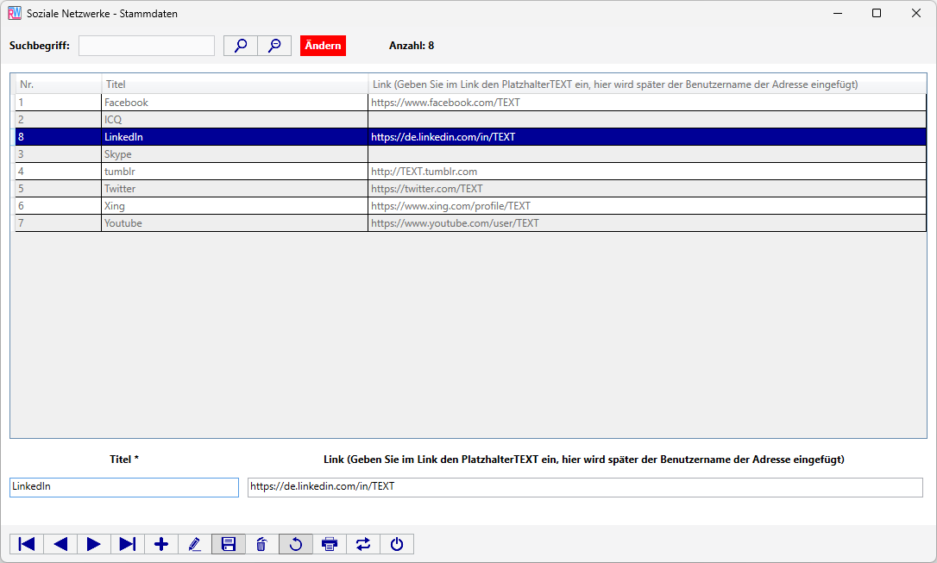Click the undo circular arrow icon
This screenshot has height=563, width=937.
click(x=296, y=544)
